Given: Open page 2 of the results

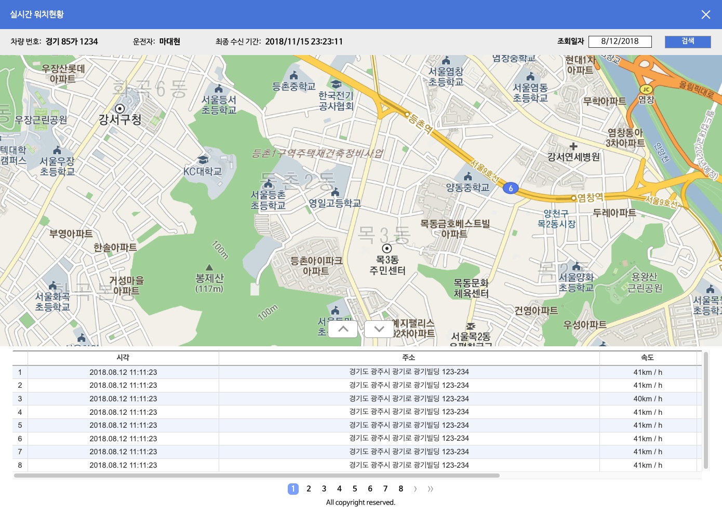Looking at the screenshot, I should [309, 489].
